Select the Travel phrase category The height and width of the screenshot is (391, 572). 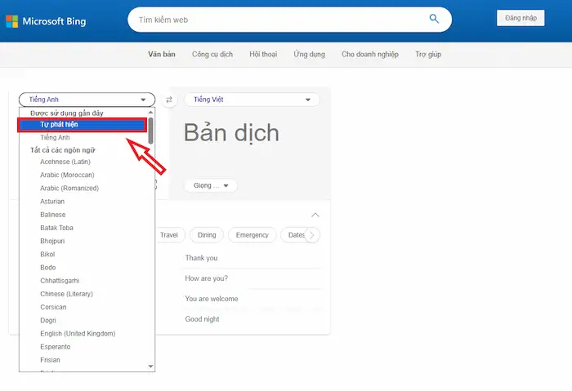click(169, 235)
